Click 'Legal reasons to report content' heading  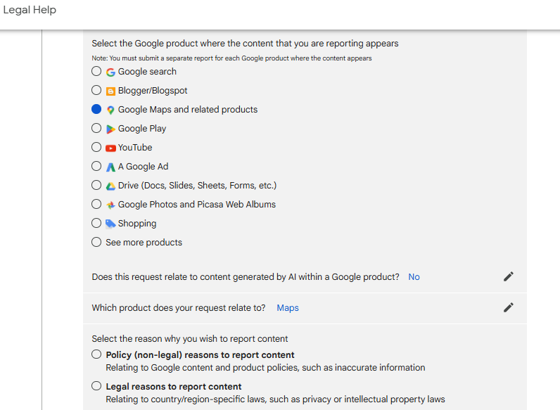[174, 386]
